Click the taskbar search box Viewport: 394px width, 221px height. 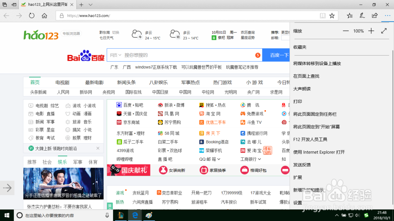64,215
